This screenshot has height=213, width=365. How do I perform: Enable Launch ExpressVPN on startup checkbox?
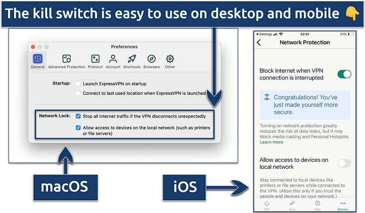[x=78, y=84]
